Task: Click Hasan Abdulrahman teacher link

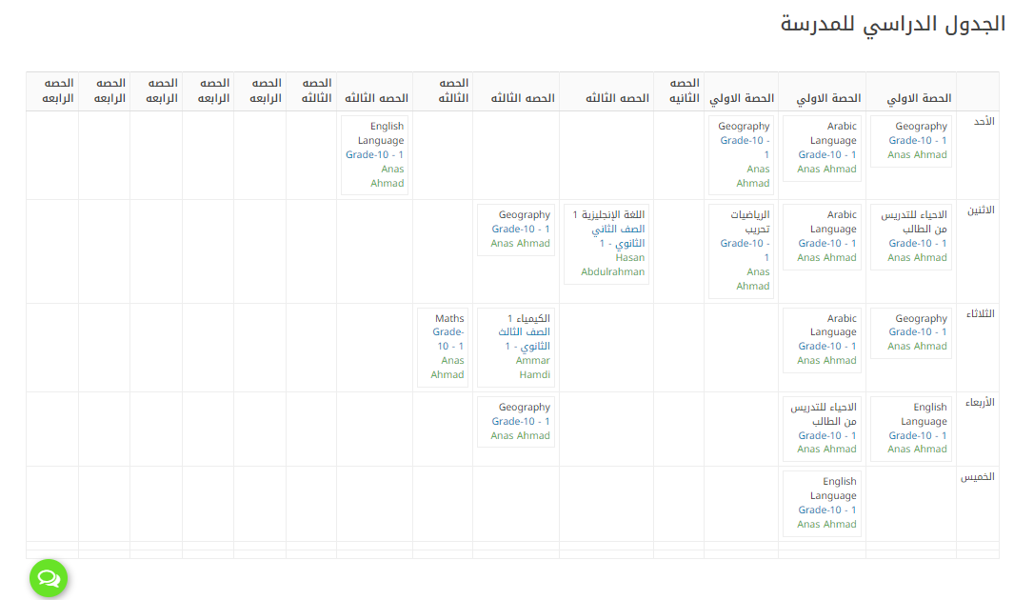Action: (613, 265)
